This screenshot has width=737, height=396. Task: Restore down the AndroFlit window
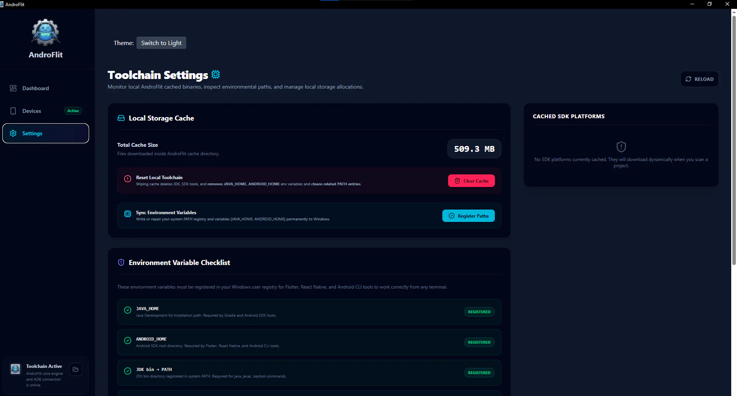(x=710, y=4)
